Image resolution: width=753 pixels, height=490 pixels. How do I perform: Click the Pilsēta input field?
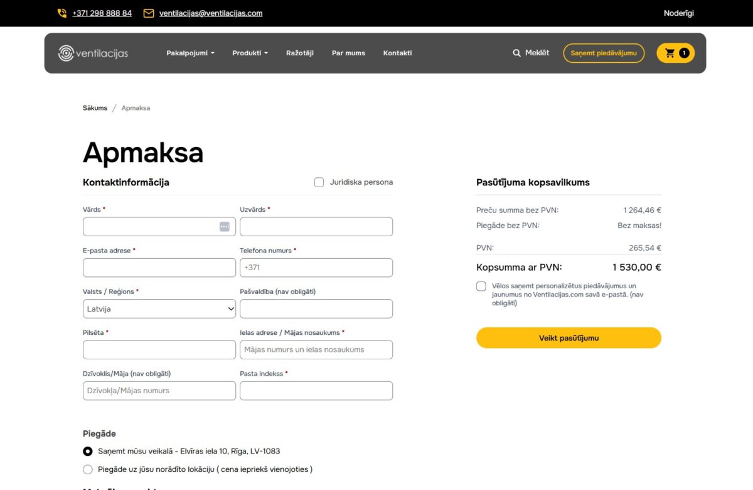click(x=159, y=350)
